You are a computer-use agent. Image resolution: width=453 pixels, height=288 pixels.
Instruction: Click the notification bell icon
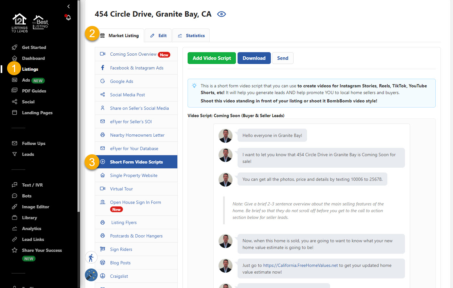tap(68, 18)
